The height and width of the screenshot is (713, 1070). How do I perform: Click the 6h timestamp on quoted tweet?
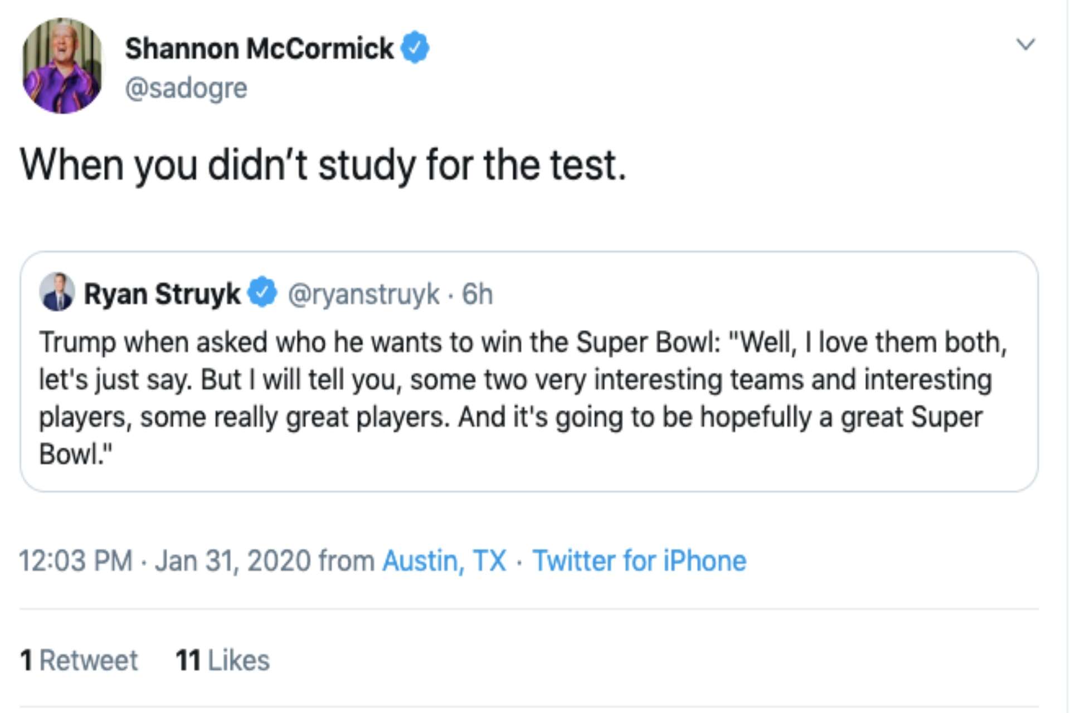click(478, 294)
